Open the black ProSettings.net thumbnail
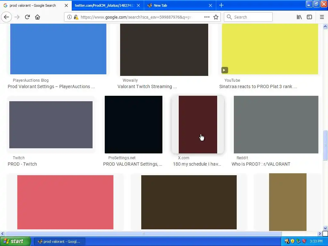The image size is (328, 246). [x=134, y=125]
